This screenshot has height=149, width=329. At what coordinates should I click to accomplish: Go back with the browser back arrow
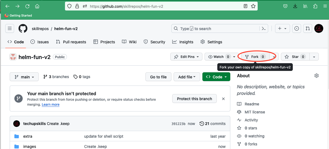[x=7, y=6]
